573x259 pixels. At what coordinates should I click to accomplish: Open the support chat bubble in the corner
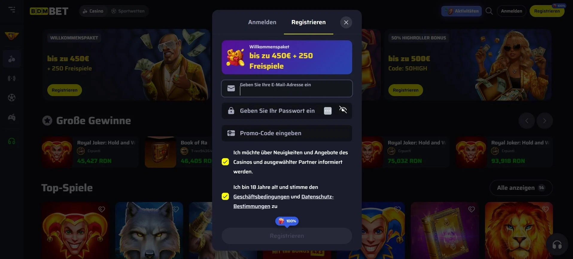click(557, 245)
